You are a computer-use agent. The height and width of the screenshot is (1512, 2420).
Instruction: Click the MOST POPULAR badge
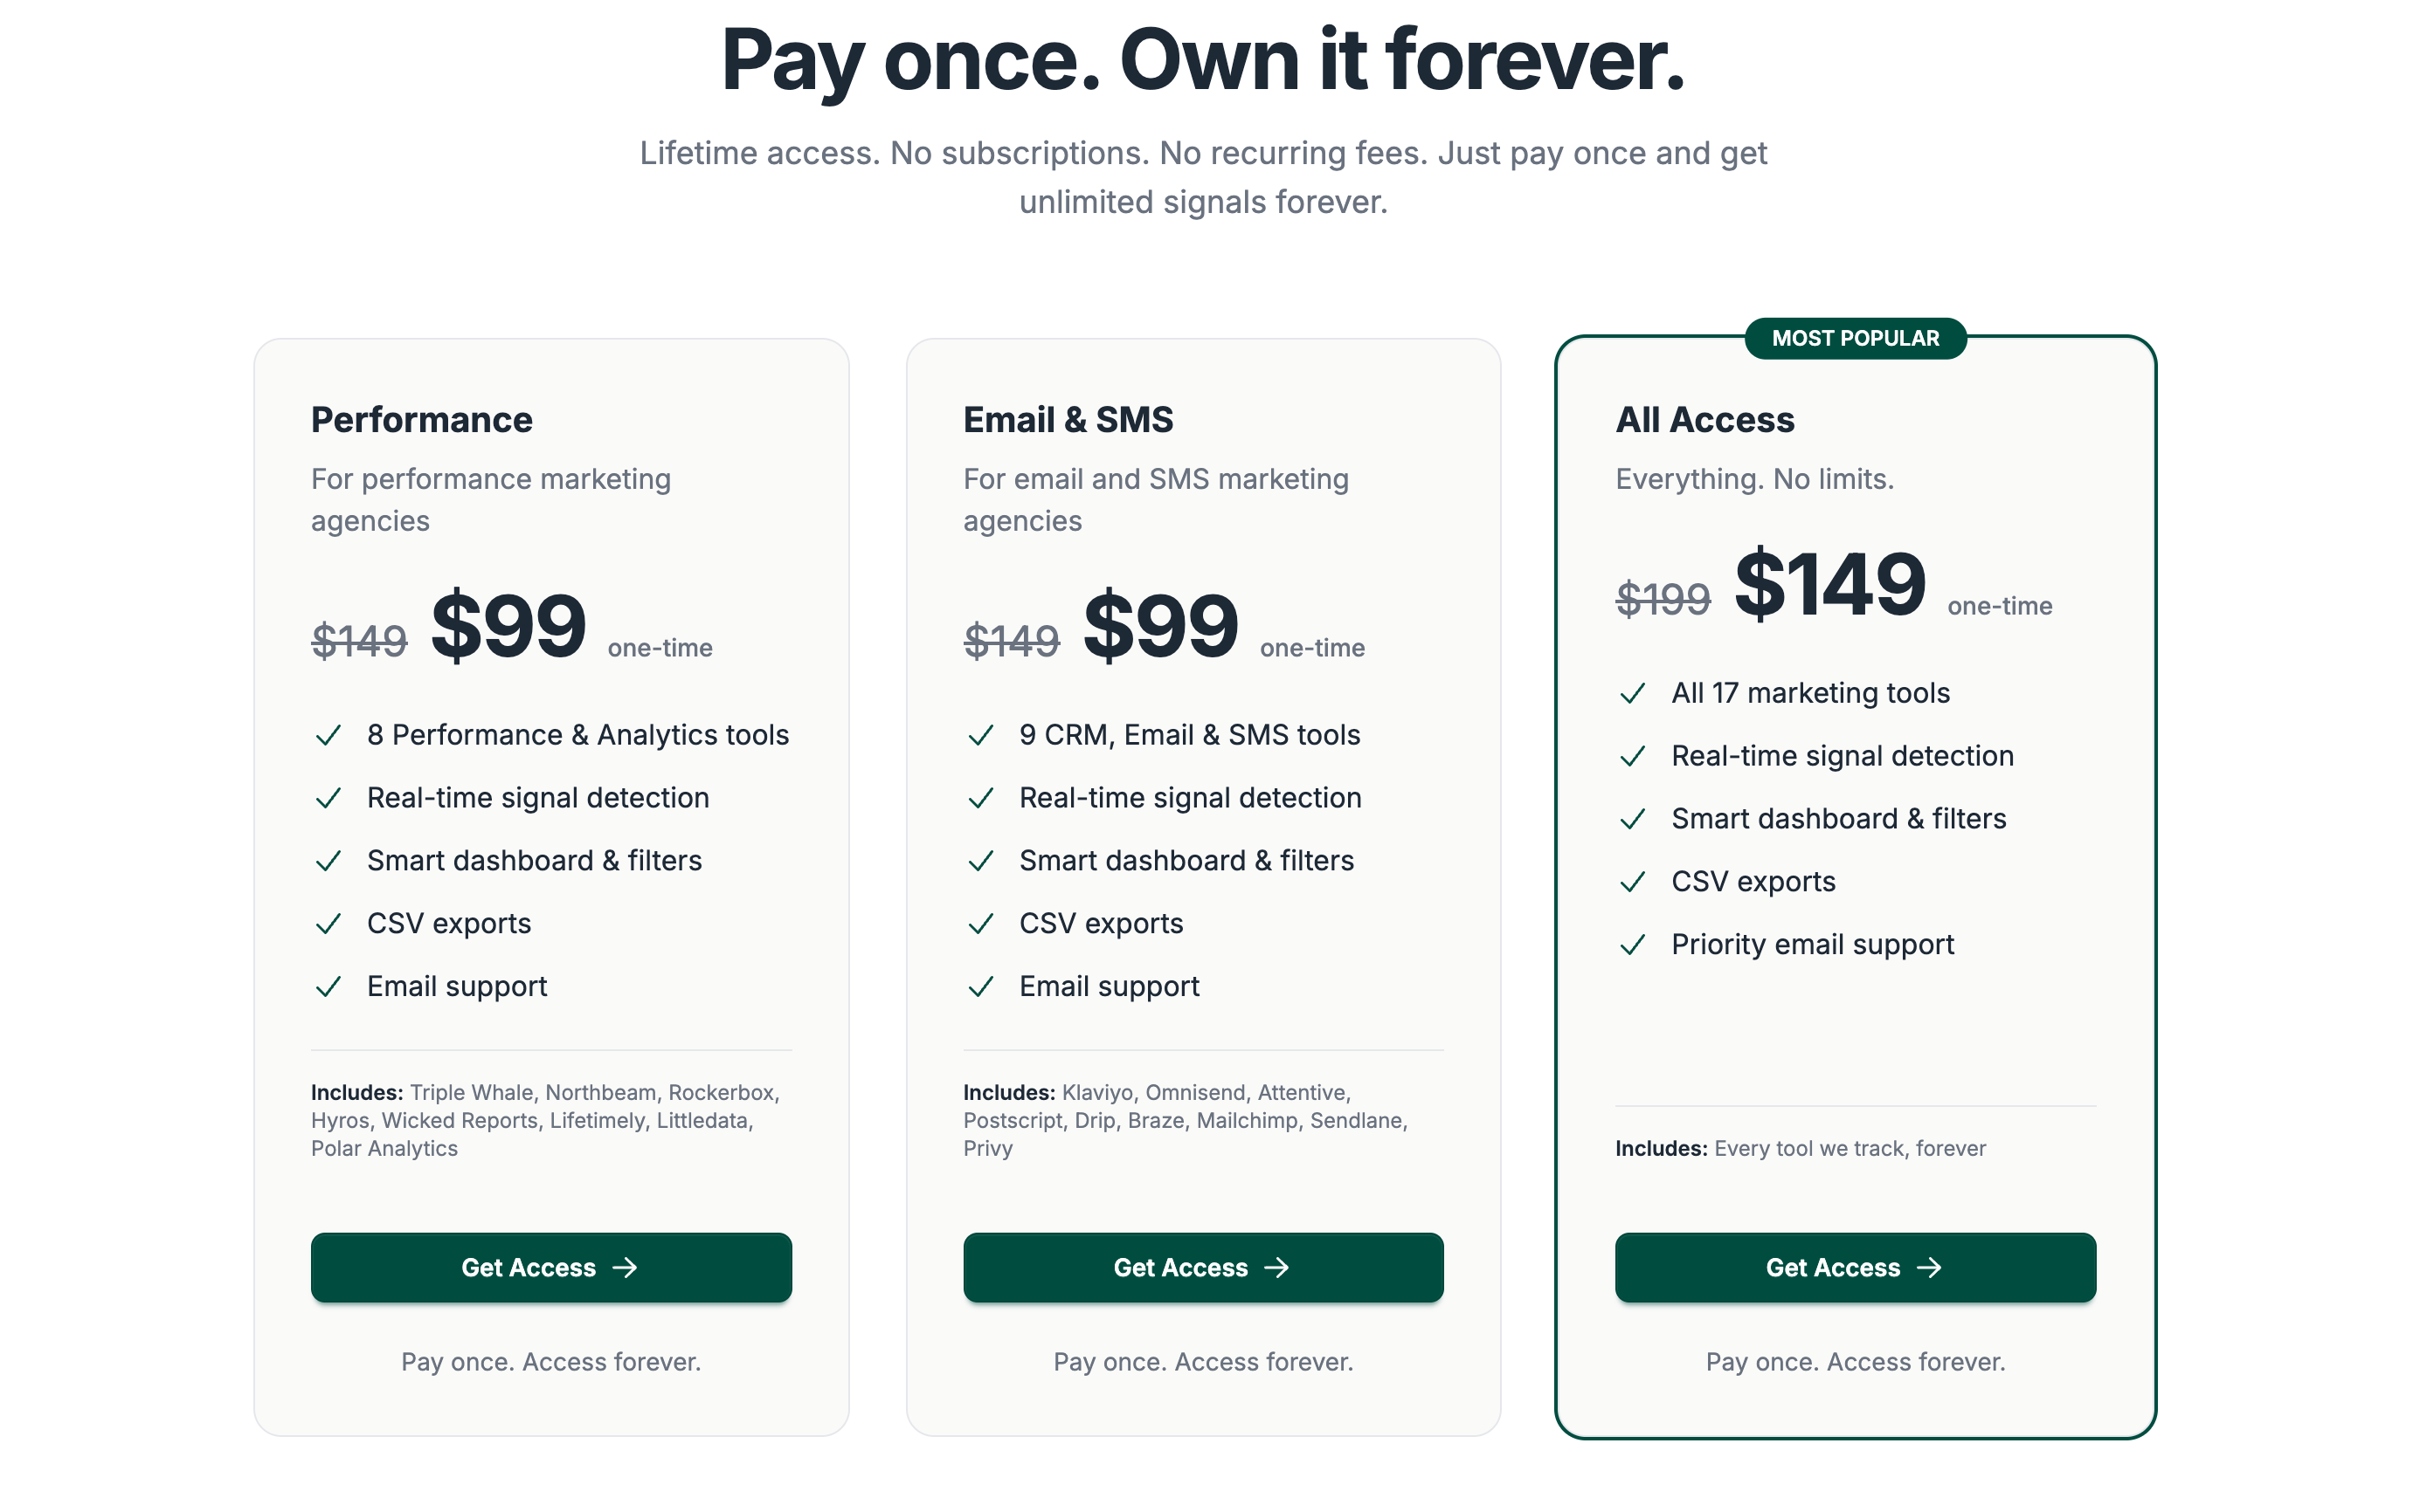(x=1855, y=338)
